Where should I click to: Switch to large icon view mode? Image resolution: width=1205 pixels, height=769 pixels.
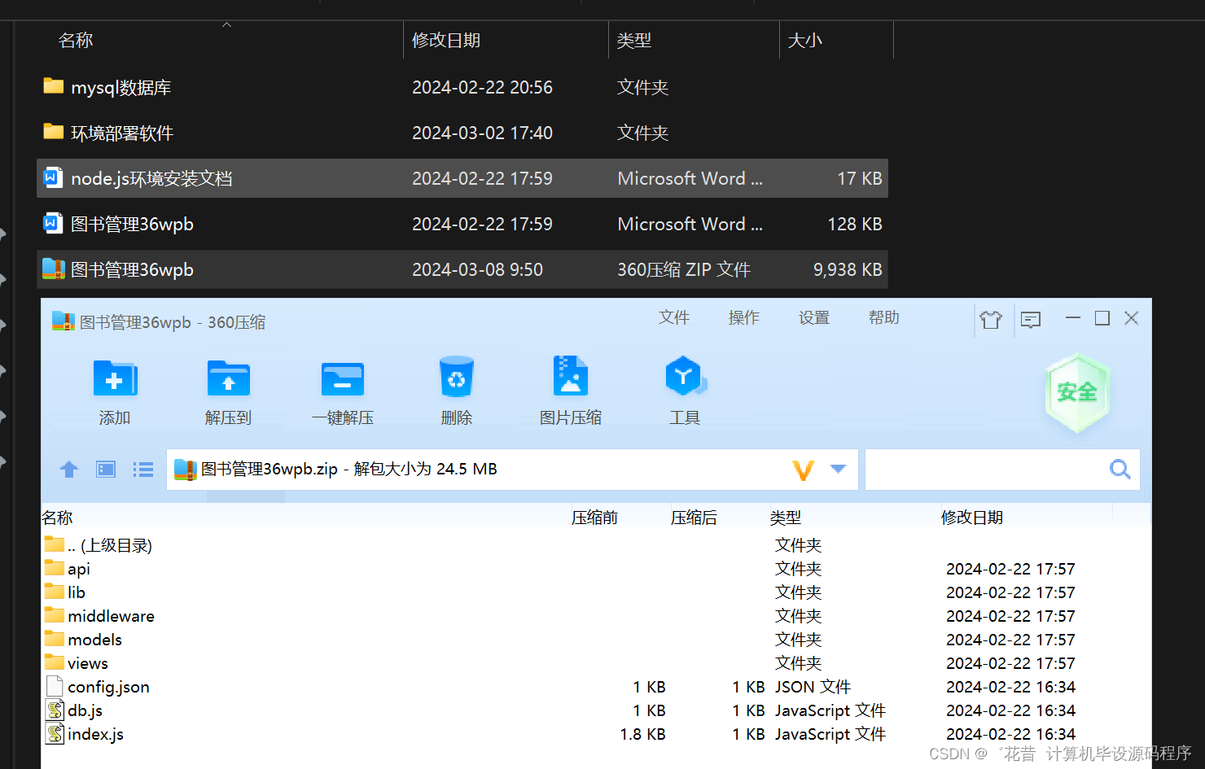105,469
